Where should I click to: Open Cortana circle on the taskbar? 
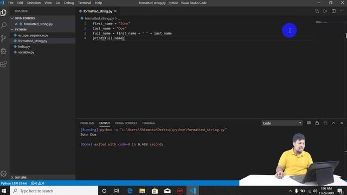point(104,191)
